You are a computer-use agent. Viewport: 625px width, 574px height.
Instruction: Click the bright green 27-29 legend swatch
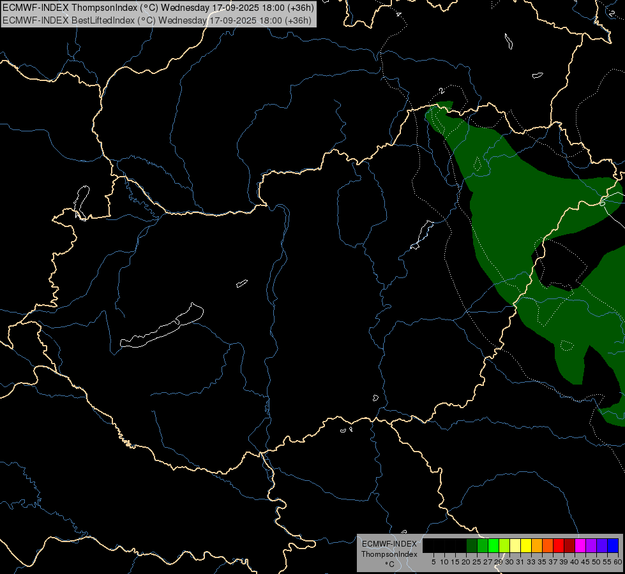point(493,545)
